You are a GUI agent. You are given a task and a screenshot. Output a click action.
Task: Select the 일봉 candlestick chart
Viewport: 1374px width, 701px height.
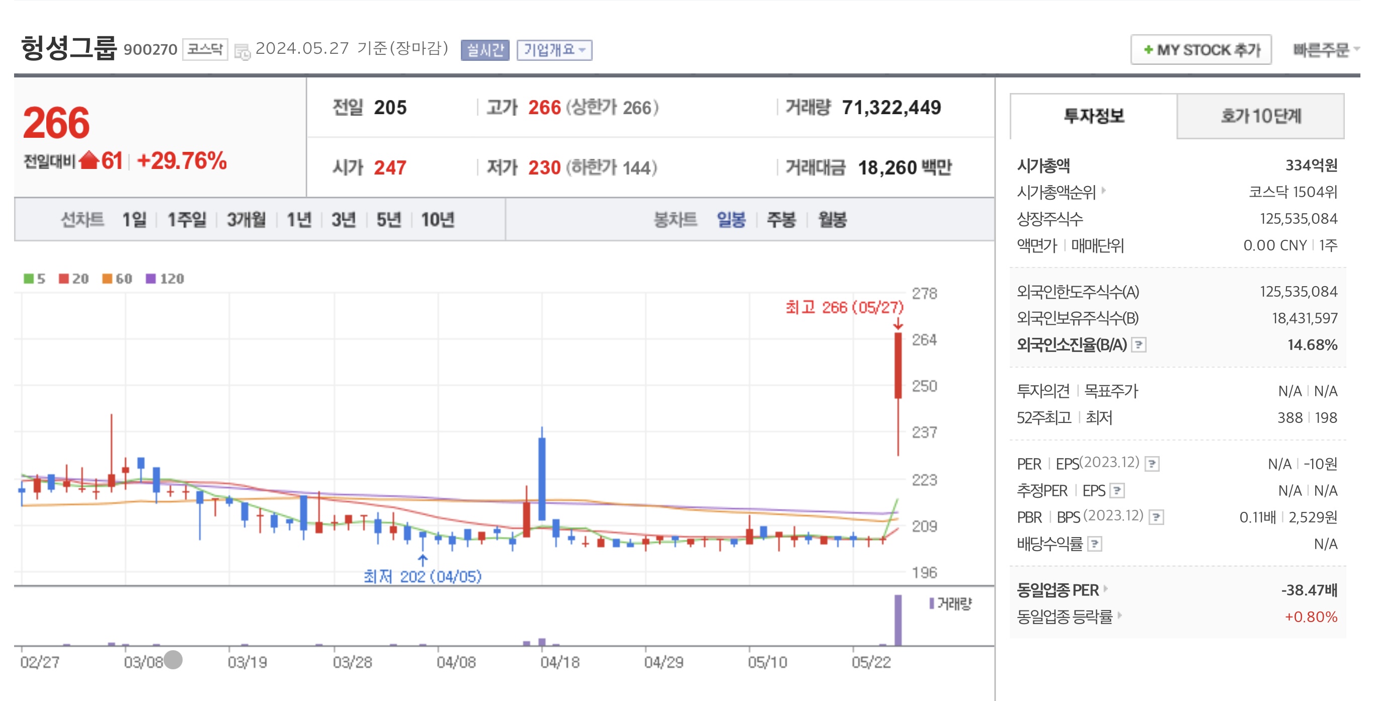coord(731,220)
